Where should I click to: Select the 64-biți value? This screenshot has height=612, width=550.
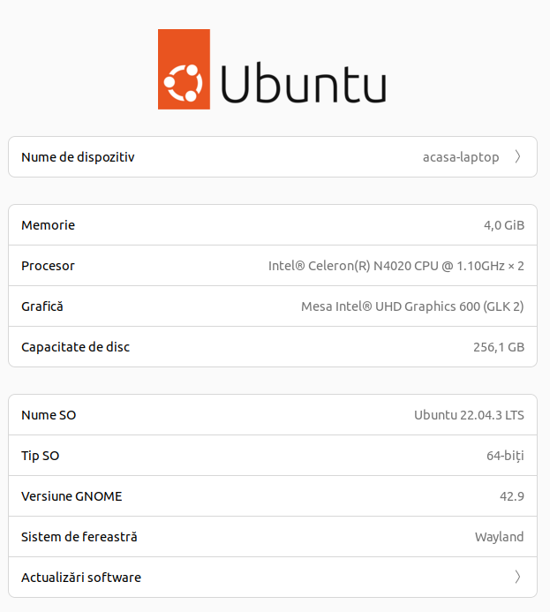[505, 456]
